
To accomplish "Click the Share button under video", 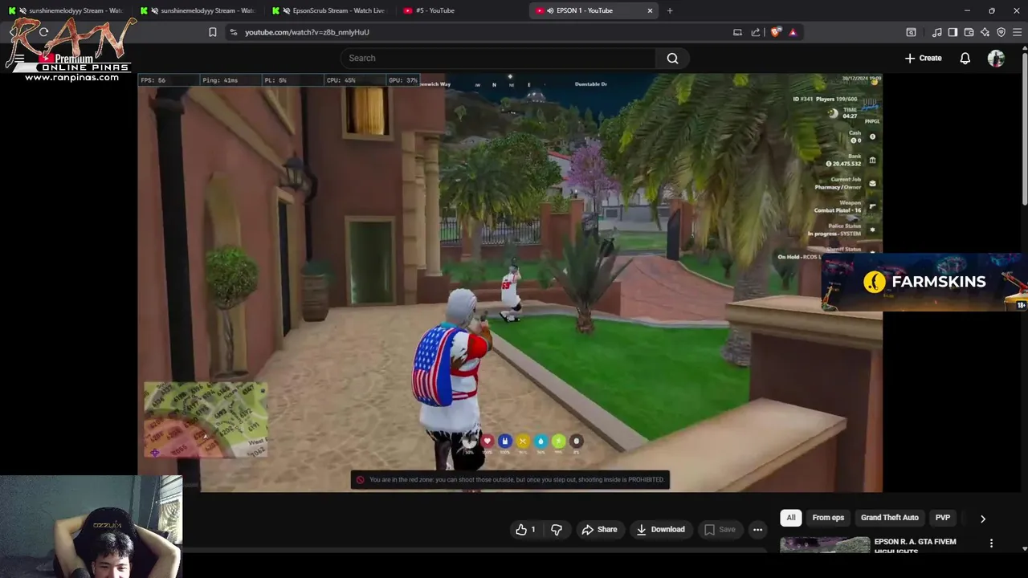I will pos(599,529).
